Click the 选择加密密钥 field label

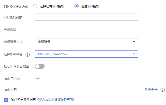tap(13, 54)
